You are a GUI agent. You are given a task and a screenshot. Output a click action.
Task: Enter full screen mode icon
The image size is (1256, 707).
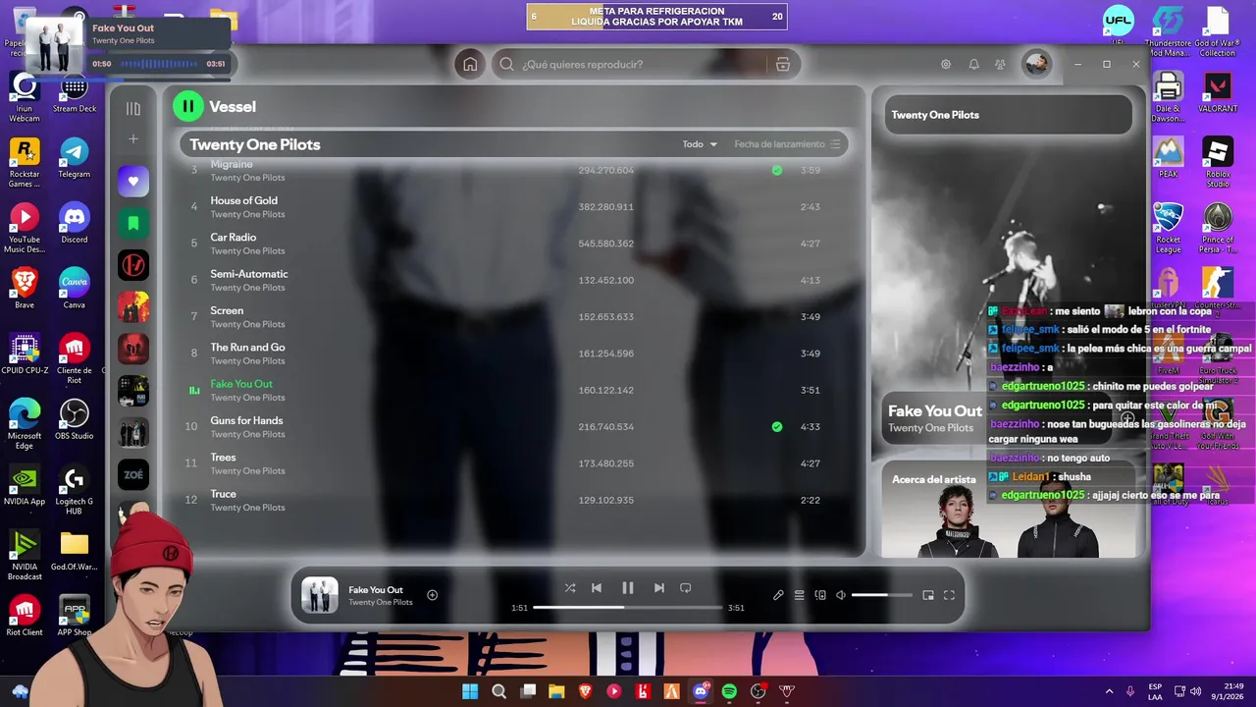[949, 595]
